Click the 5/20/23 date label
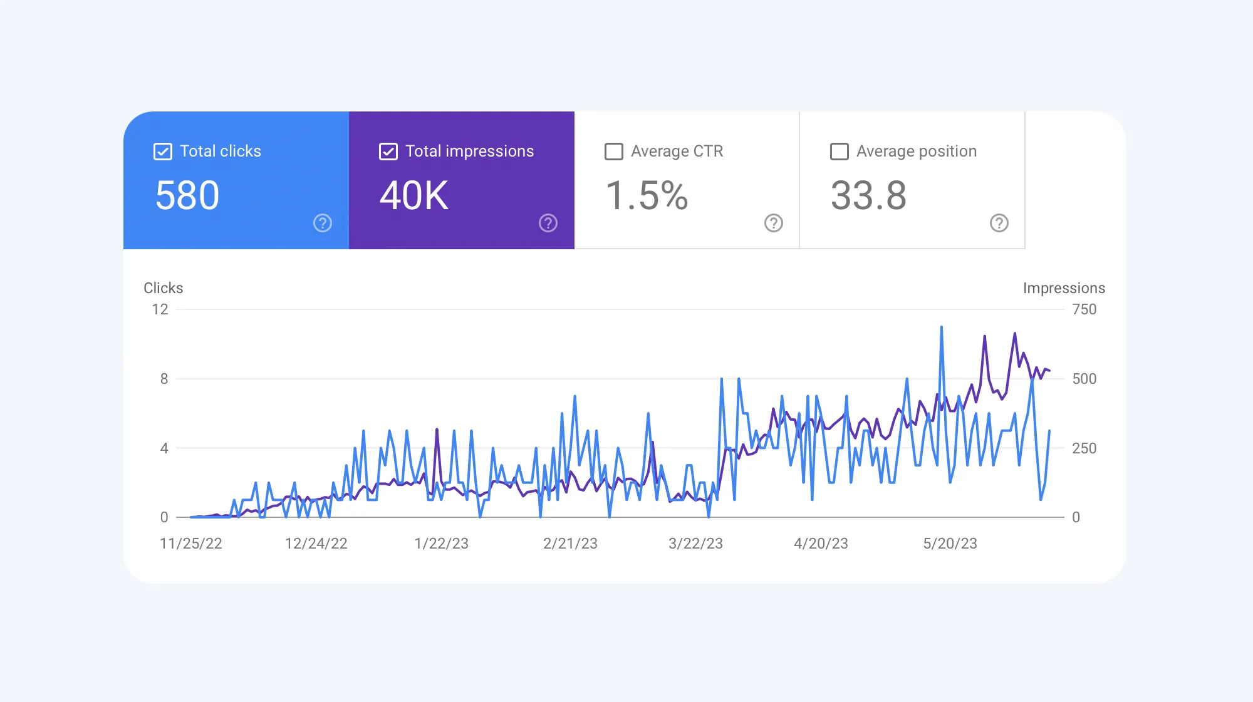 tap(951, 544)
